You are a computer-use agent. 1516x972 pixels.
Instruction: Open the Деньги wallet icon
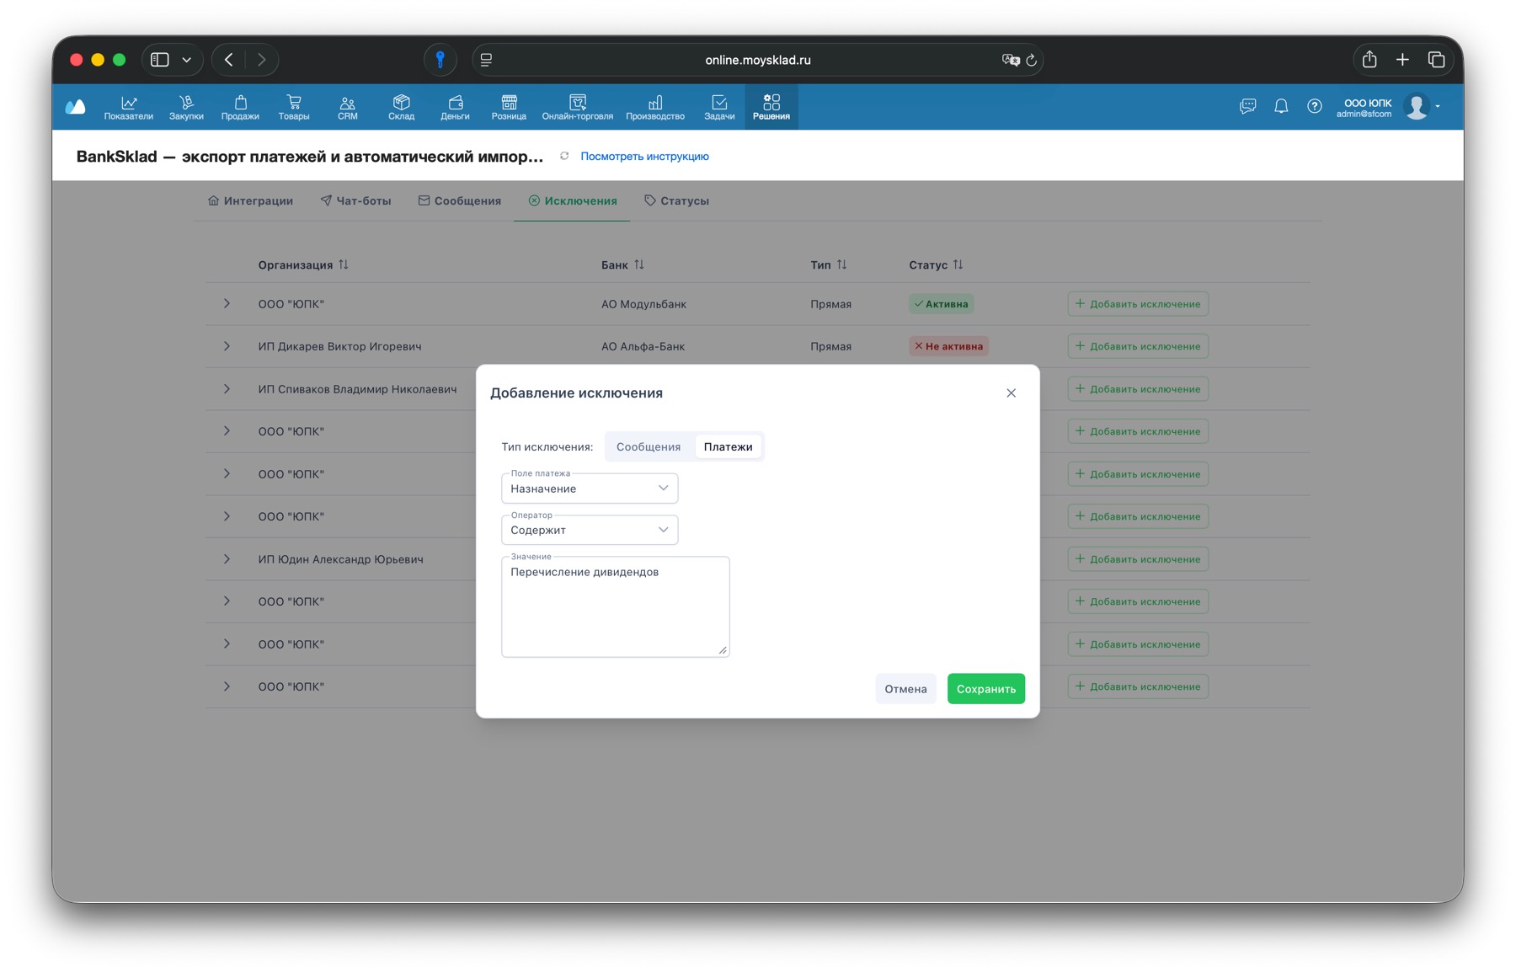[455, 107]
